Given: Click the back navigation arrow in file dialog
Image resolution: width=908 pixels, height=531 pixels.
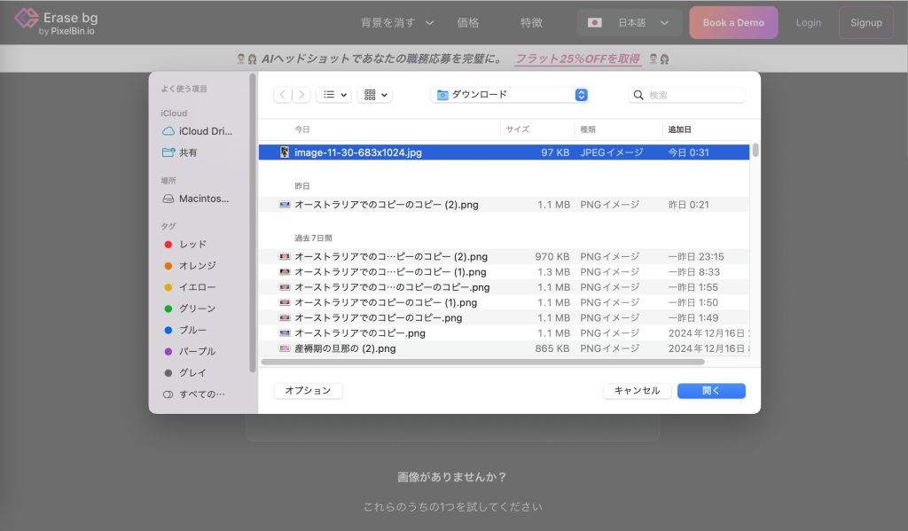Looking at the screenshot, I should 283,95.
